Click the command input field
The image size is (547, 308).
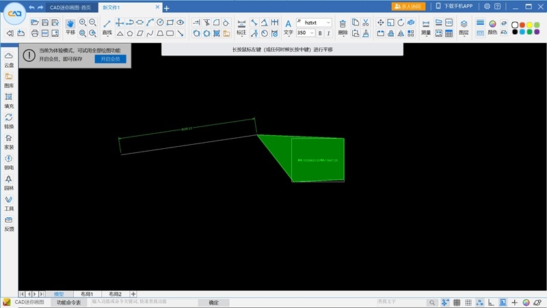[143, 302]
